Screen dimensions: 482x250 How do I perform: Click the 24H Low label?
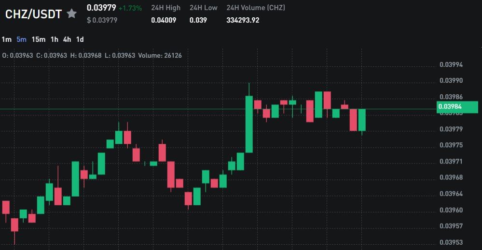coord(203,8)
